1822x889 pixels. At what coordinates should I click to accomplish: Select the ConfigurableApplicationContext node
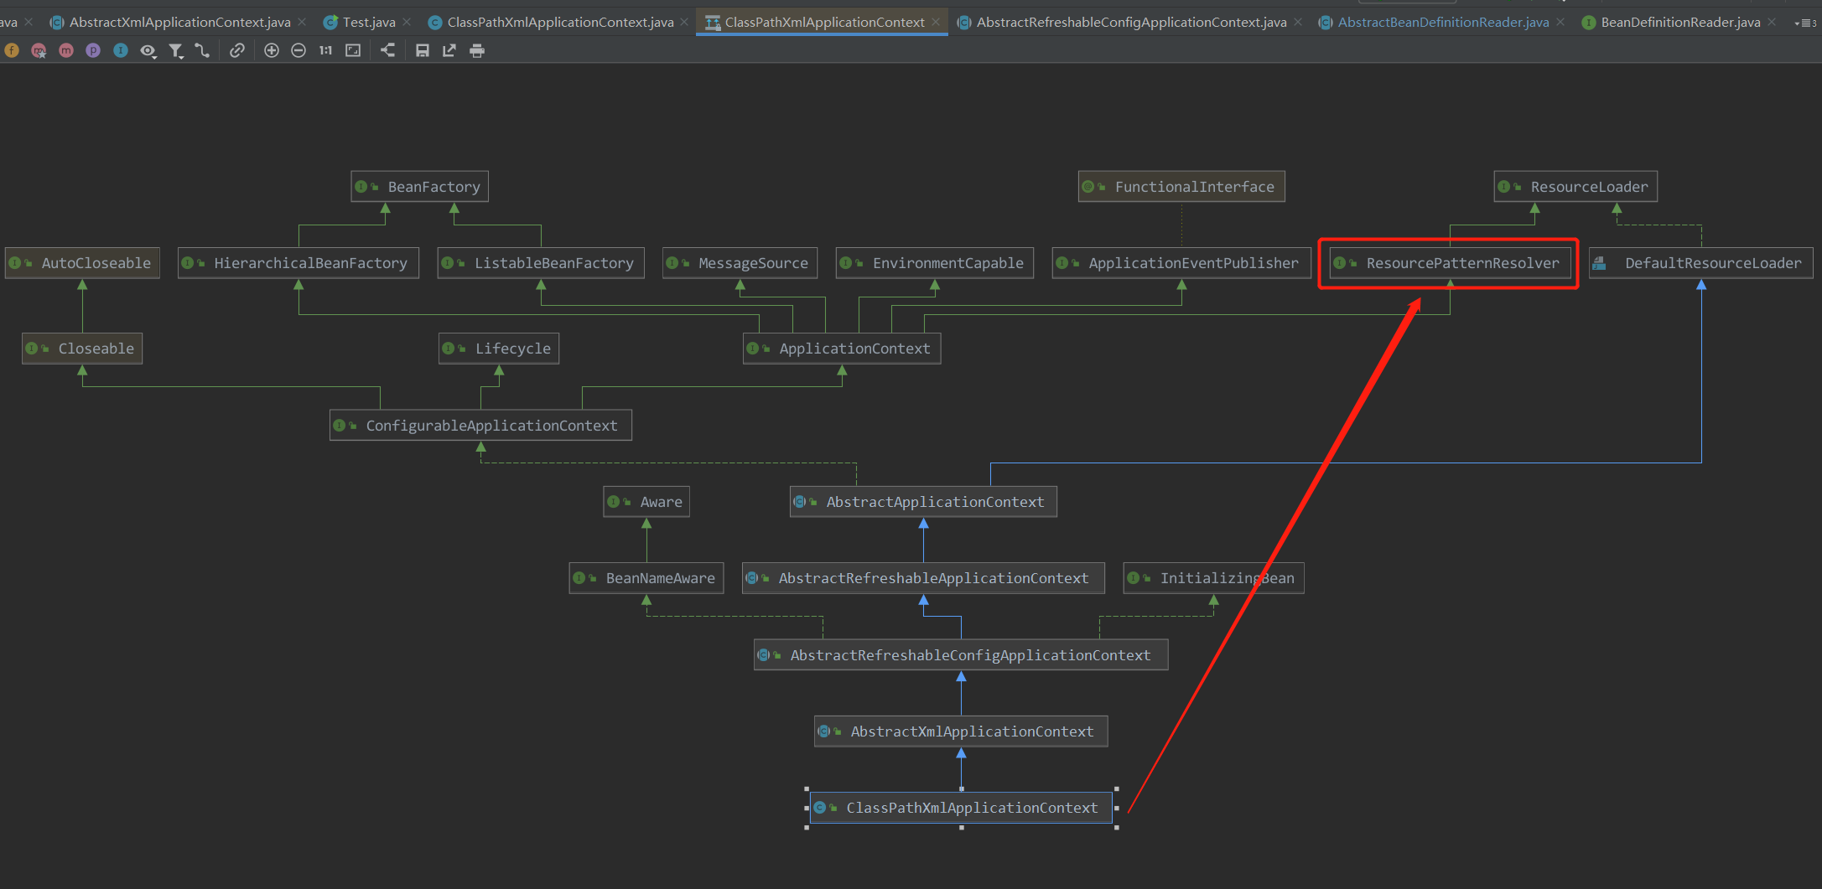pos(480,426)
